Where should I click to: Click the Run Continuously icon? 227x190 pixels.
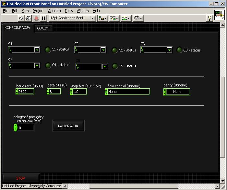point(28,18)
